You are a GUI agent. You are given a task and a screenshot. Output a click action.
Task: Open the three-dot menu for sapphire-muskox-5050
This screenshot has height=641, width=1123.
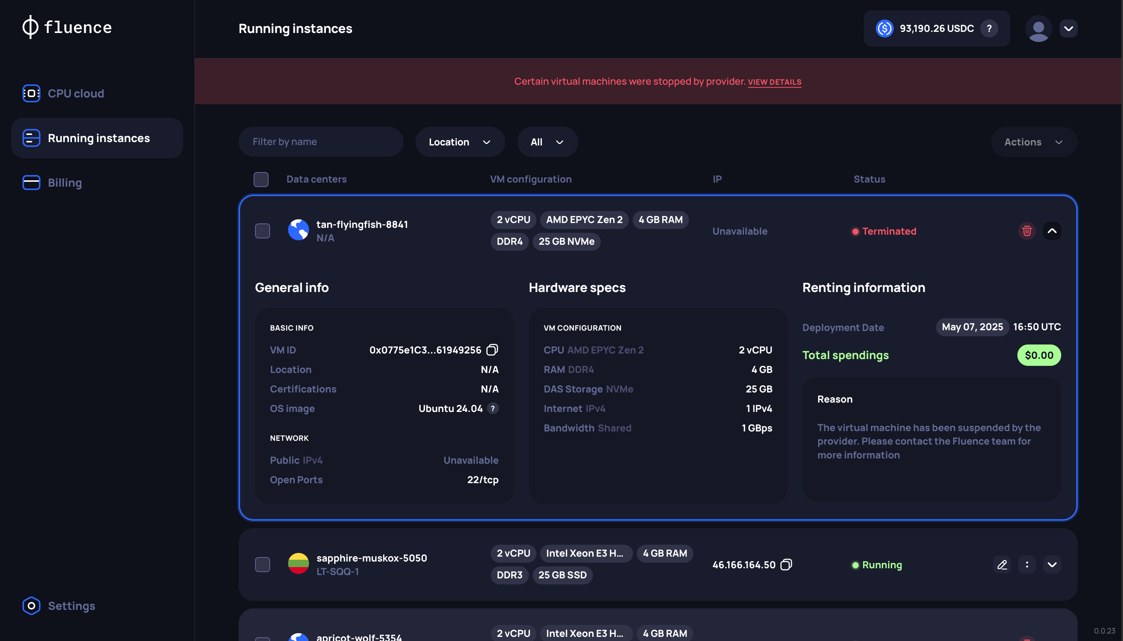1027,565
